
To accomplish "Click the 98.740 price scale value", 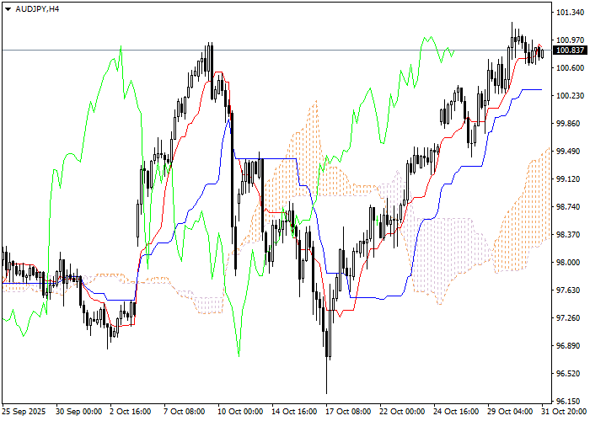I will pyautogui.click(x=570, y=207).
